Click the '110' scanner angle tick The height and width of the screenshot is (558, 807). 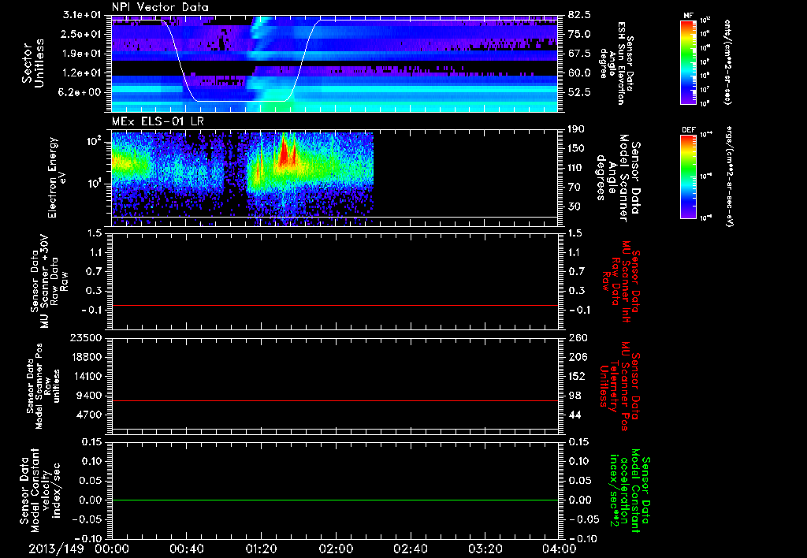point(576,168)
